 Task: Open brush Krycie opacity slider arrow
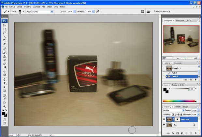pos(74,11)
